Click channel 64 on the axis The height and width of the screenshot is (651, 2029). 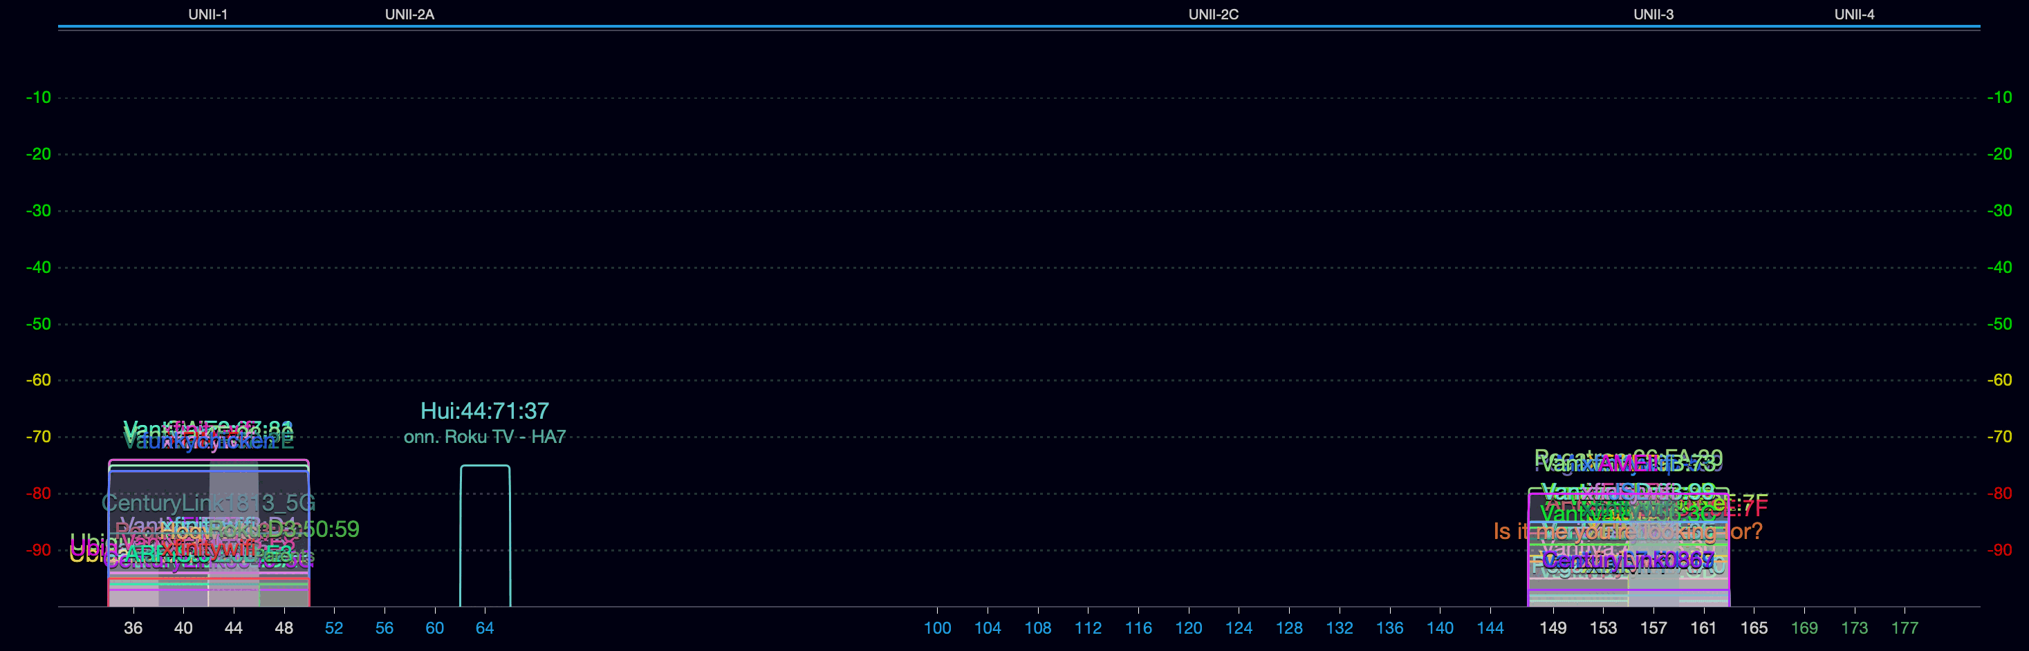(485, 628)
